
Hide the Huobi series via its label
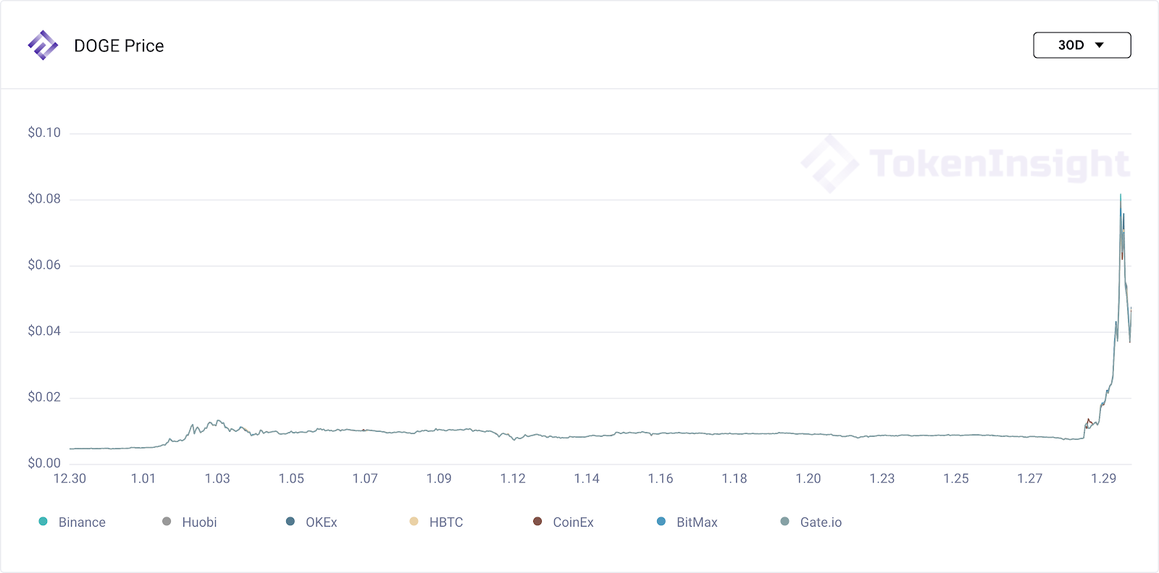click(x=199, y=522)
